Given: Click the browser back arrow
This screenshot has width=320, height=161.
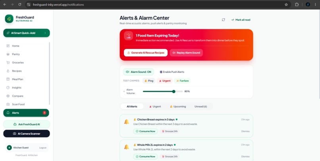Looking at the screenshot, I should coord(5,4).
